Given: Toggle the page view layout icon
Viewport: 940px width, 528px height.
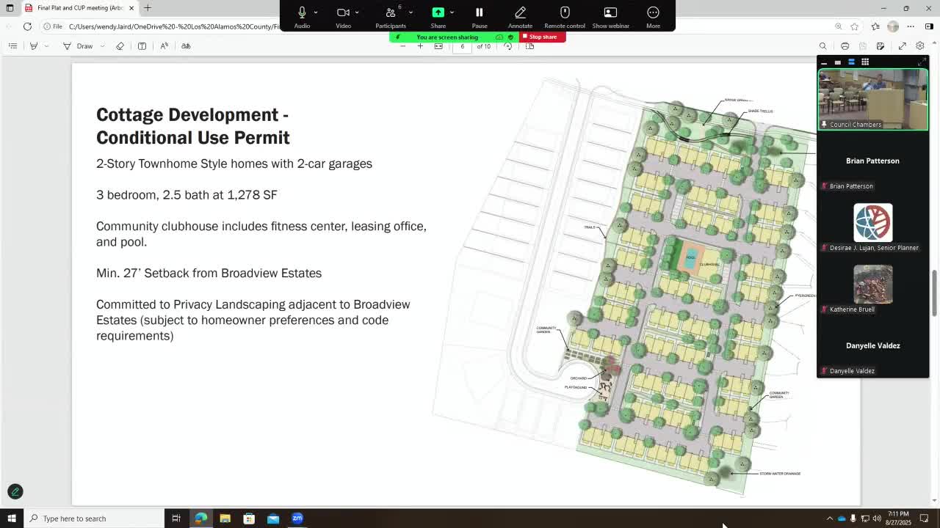Looking at the screenshot, I should [x=529, y=46].
